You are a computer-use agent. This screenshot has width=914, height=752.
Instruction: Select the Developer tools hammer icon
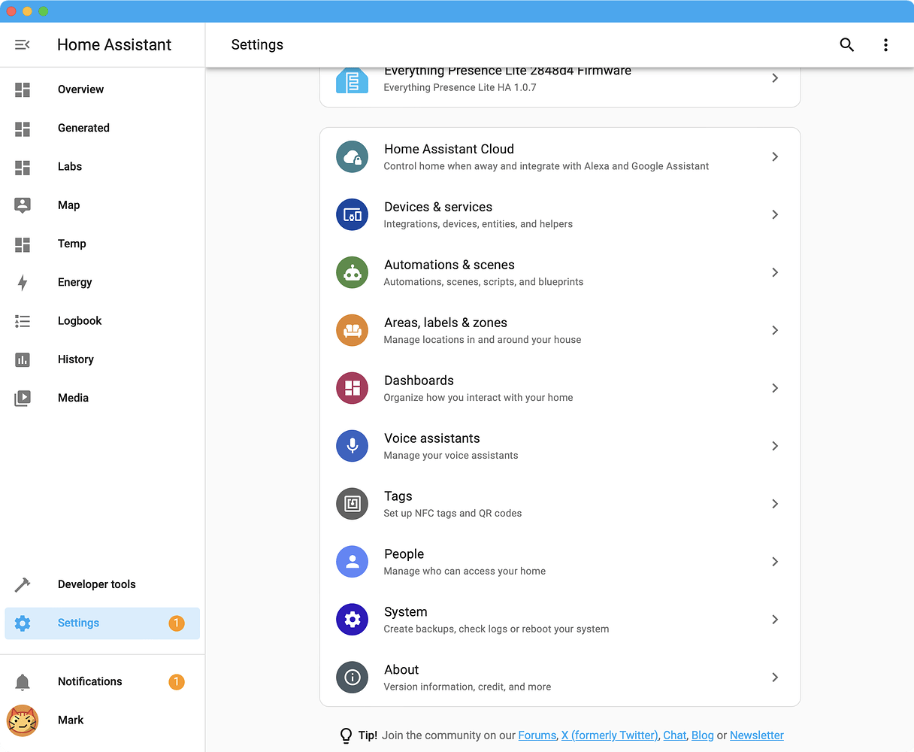23,584
